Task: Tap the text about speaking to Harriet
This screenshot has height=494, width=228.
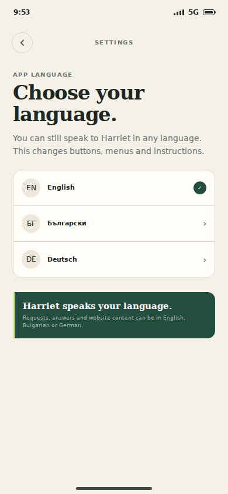Action: click(x=109, y=145)
